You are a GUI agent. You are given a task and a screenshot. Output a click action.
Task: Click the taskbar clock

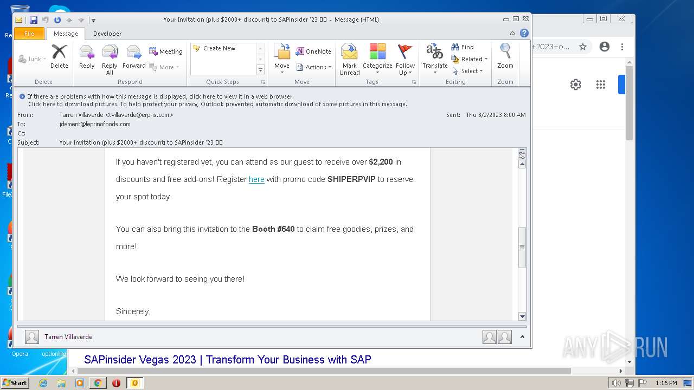point(666,383)
